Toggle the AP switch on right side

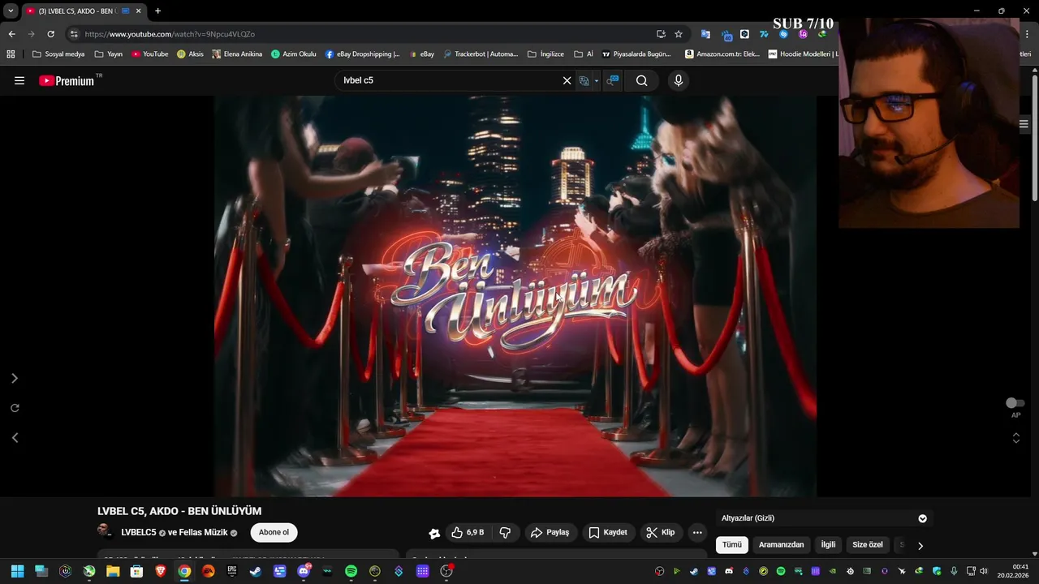(1015, 403)
